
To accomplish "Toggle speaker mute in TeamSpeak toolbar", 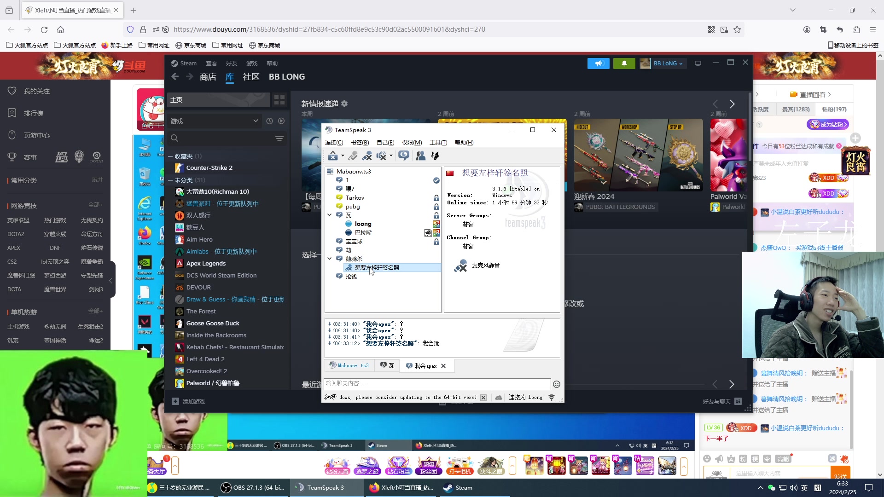I will pyautogui.click(x=381, y=156).
